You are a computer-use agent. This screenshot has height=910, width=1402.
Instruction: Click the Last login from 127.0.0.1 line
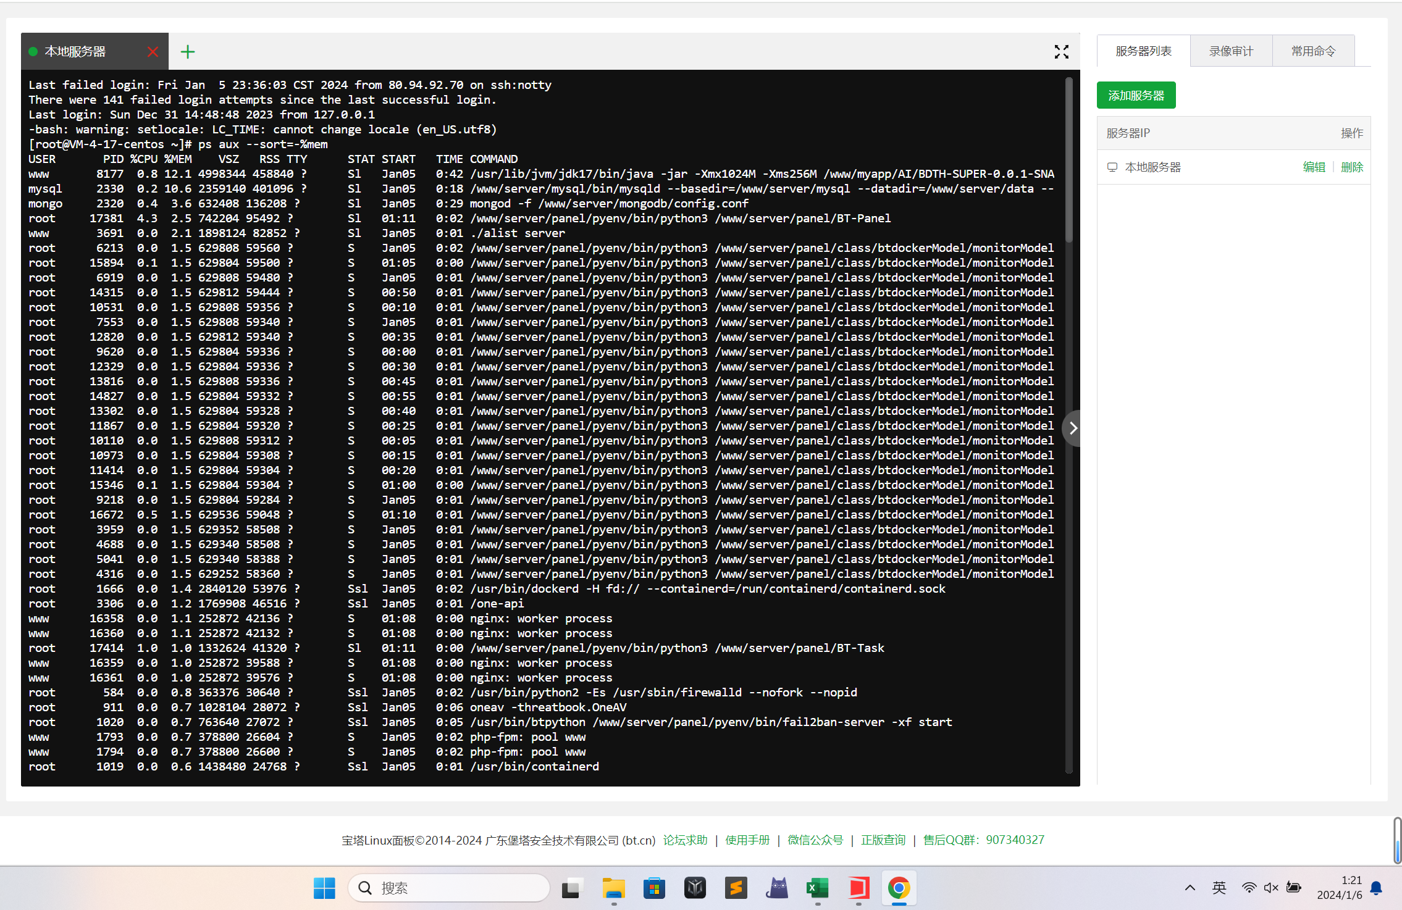[201, 115]
